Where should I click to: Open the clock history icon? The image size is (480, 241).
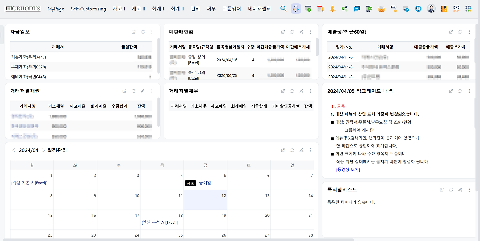418,9
